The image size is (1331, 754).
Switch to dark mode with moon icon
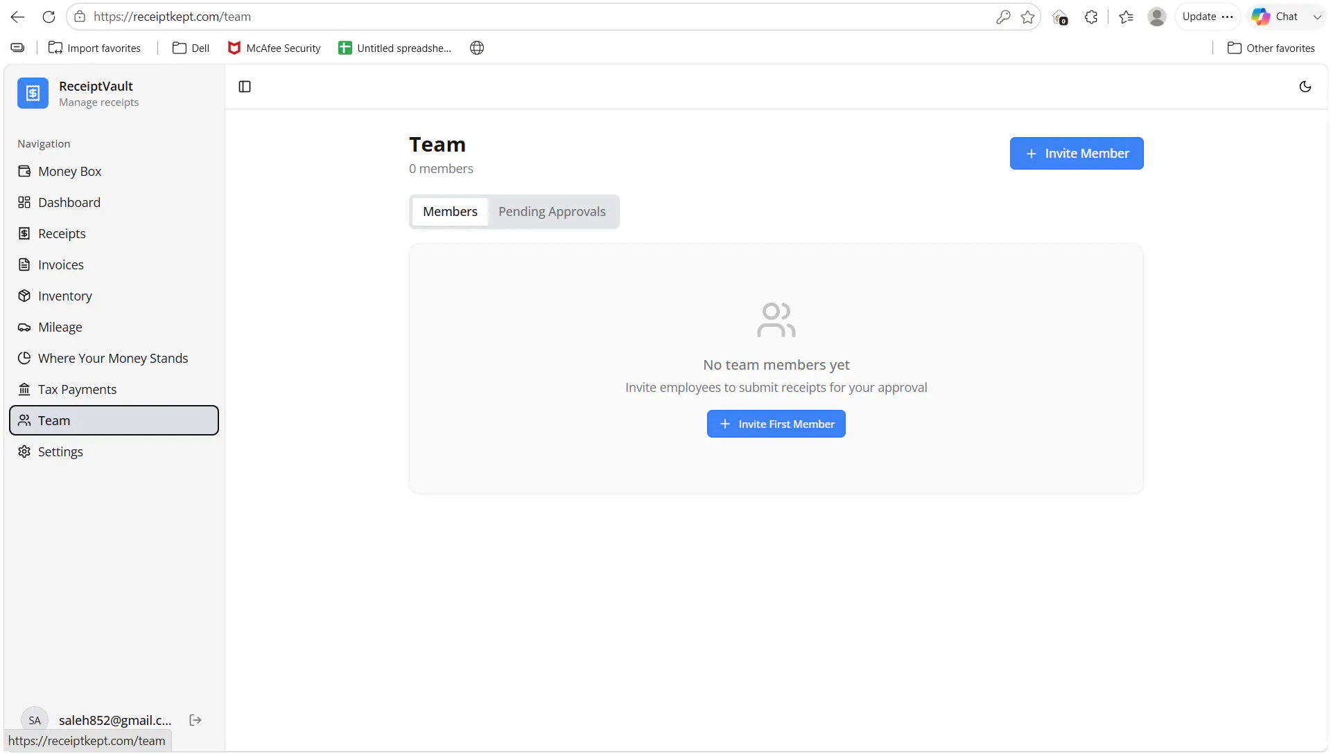pos(1305,87)
